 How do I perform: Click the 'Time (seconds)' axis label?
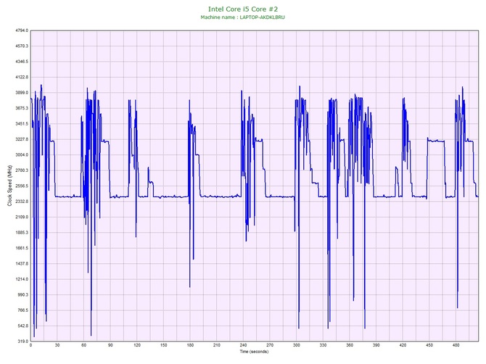point(254,352)
